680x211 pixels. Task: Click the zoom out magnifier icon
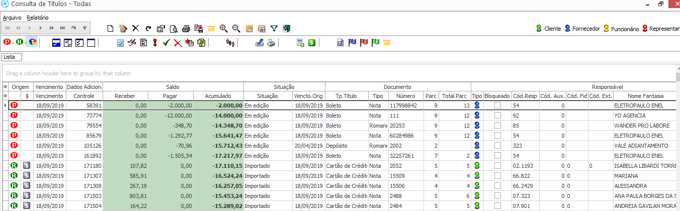pos(236,28)
